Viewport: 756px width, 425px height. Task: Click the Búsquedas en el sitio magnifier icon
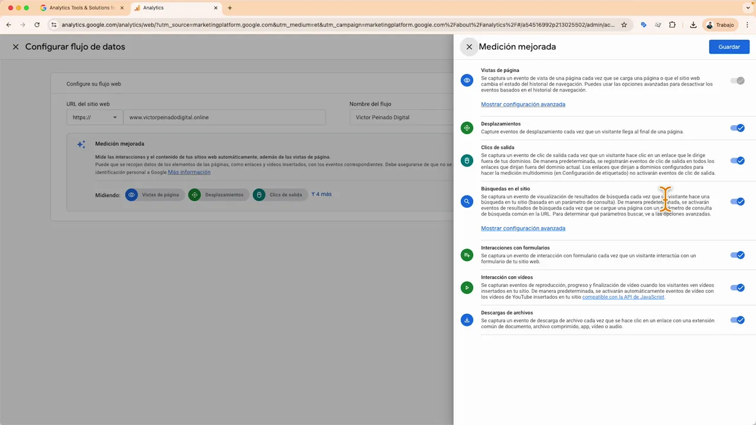pyautogui.click(x=467, y=201)
